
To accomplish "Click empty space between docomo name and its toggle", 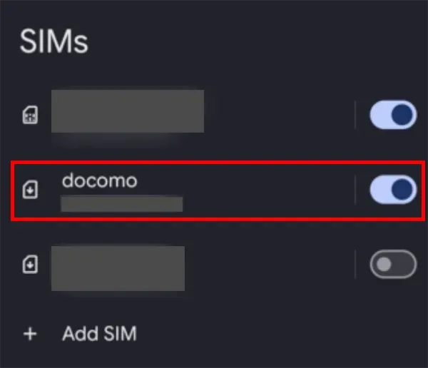I will click(x=271, y=190).
